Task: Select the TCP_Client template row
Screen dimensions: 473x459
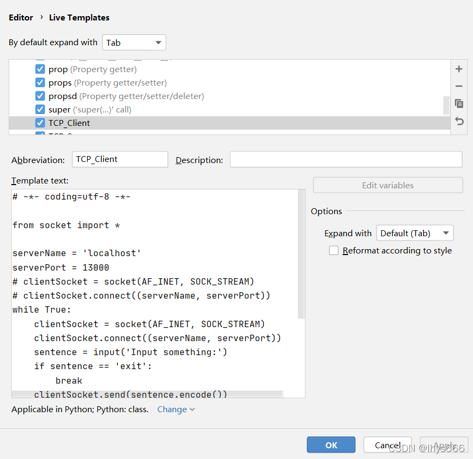Action: [229, 123]
